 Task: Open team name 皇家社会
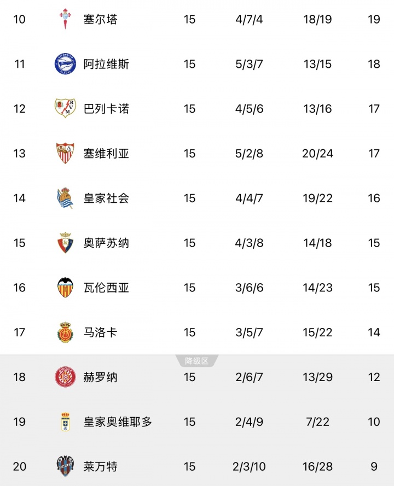coord(106,198)
